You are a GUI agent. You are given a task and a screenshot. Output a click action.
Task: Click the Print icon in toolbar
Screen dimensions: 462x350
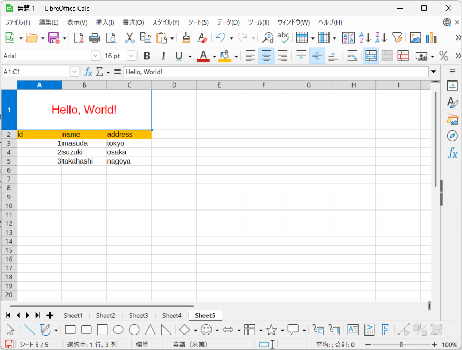[95, 37]
